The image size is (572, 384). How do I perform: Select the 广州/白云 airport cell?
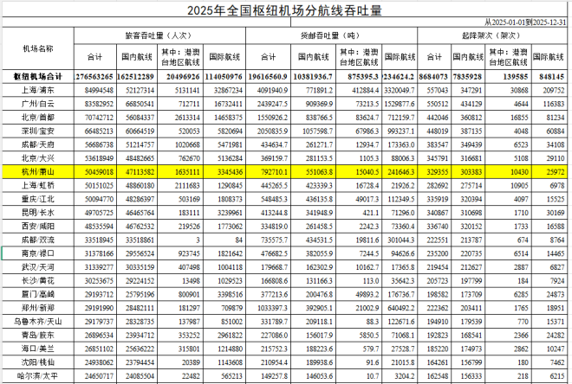(x=36, y=103)
